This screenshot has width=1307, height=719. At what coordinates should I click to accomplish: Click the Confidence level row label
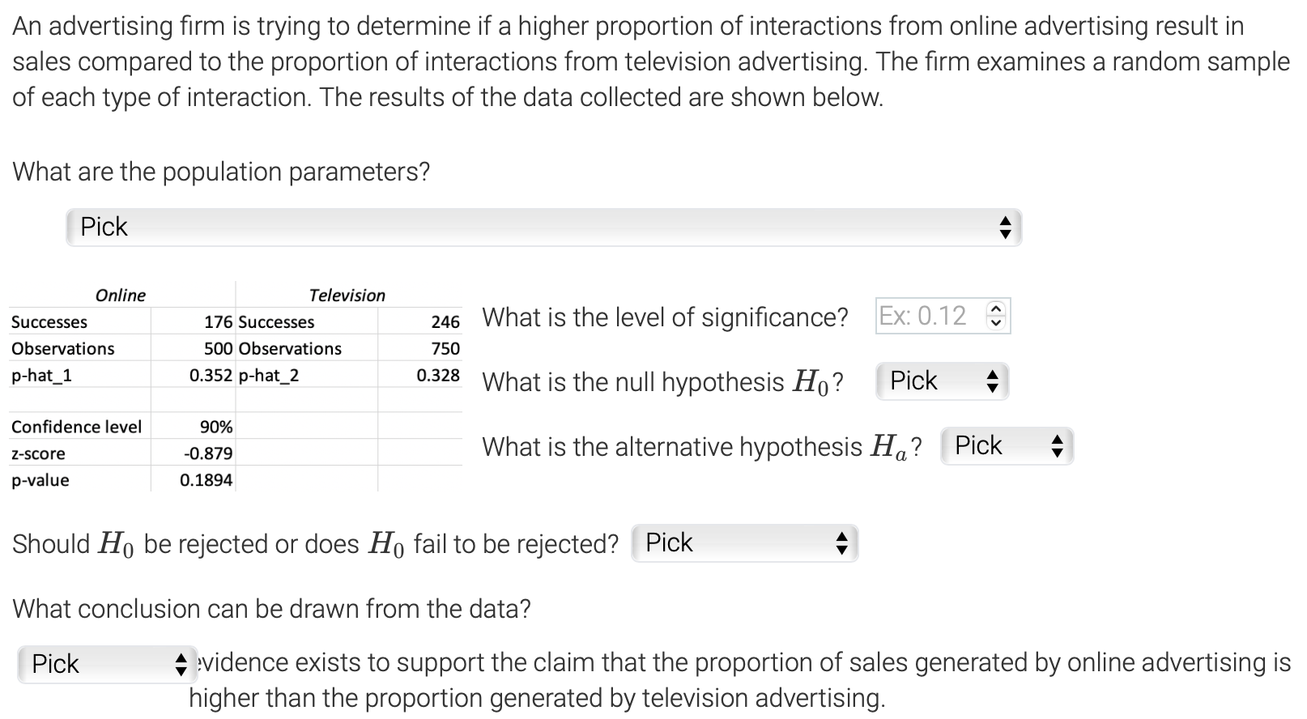click(76, 427)
